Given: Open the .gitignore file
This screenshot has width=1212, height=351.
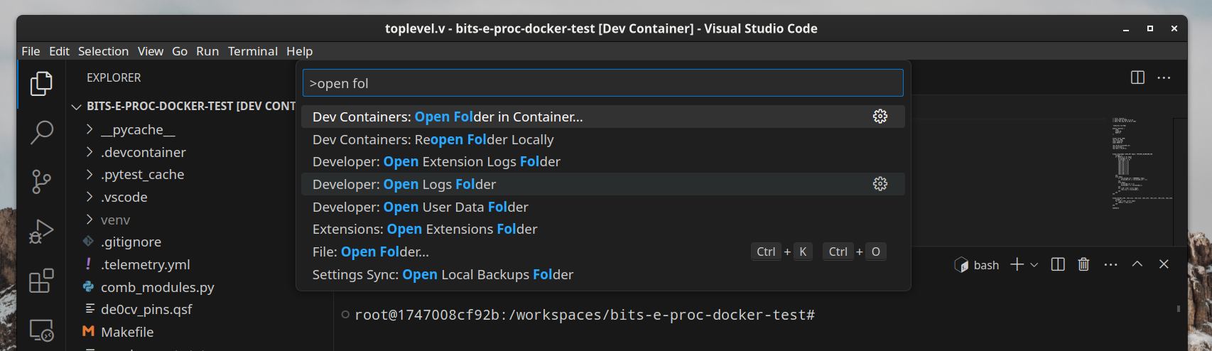Looking at the screenshot, I should coord(131,242).
